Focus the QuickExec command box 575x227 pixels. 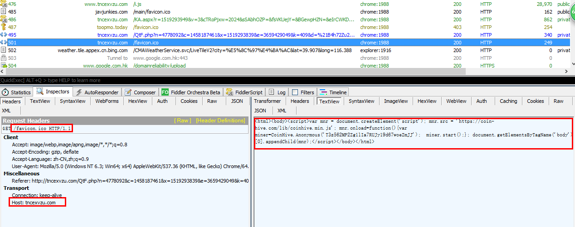(287, 80)
